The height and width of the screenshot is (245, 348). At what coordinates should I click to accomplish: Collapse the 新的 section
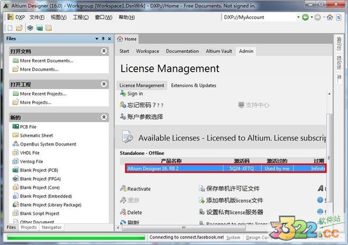[104, 117]
